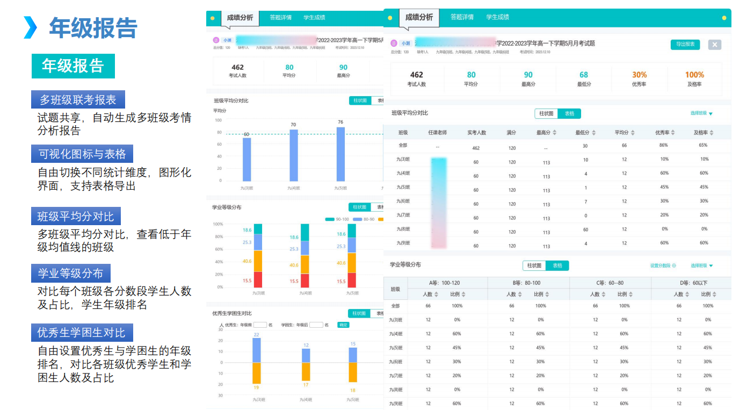754x410 pixels.
Task: Expand 选择班级 dropdown in 班级平均分对比
Action: [701, 113]
